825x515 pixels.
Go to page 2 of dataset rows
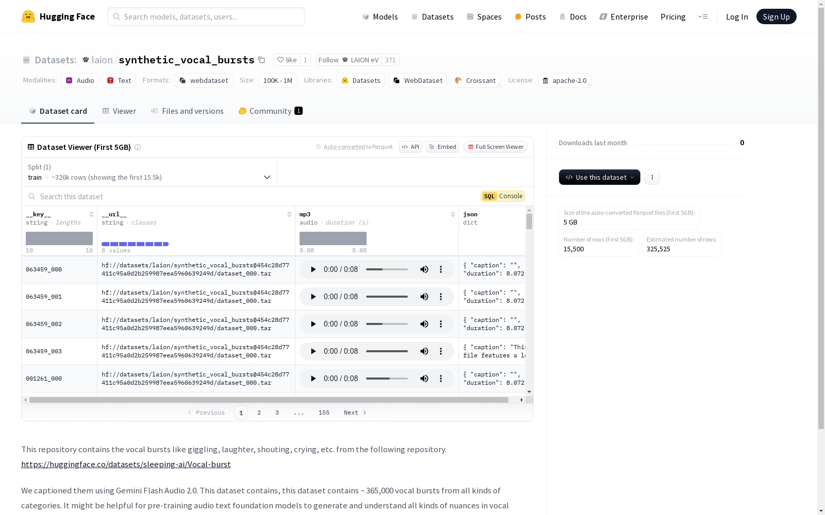[259, 413]
